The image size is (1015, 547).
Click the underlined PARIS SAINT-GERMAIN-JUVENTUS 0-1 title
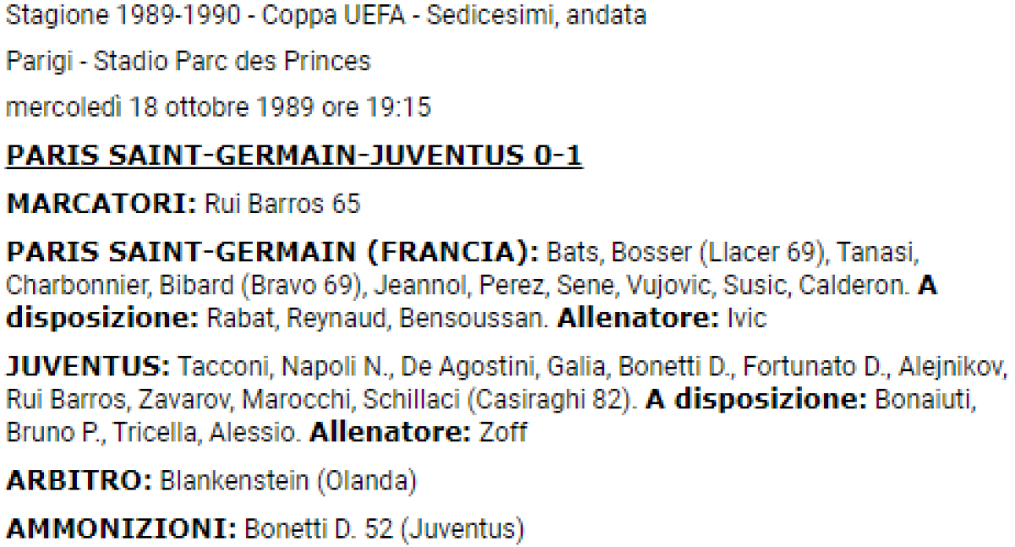tap(294, 157)
